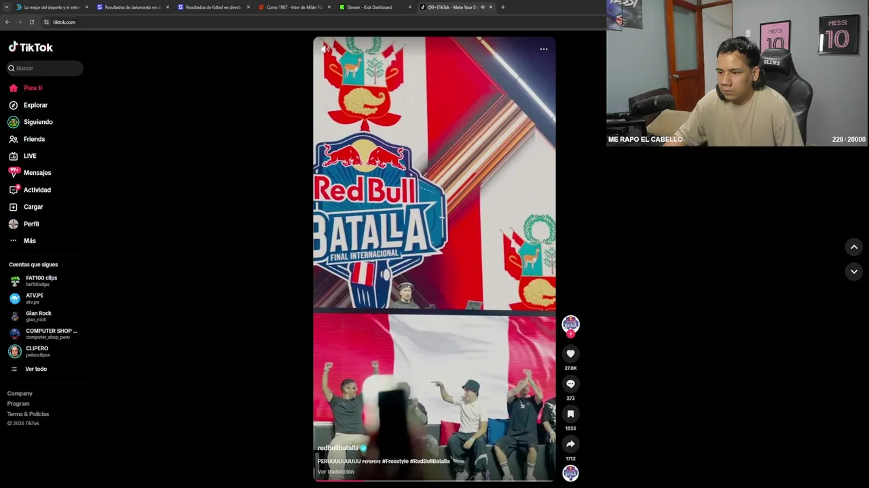The width and height of the screenshot is (869, 488).
Task: Reload the page
Action: coord(32,22)
